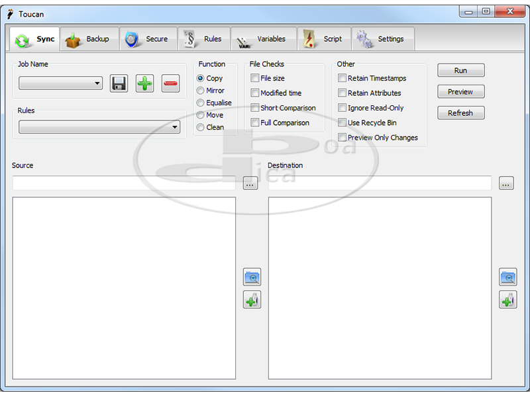This screenshot has height=397, width=530.
Task: Click the Preview button
Action: [x=460, y=92]
